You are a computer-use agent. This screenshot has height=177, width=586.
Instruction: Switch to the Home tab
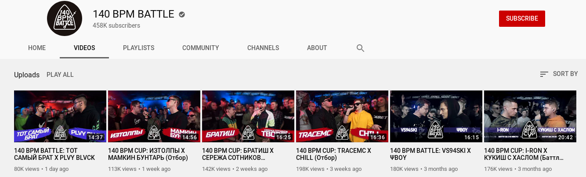tap(37, 48)
